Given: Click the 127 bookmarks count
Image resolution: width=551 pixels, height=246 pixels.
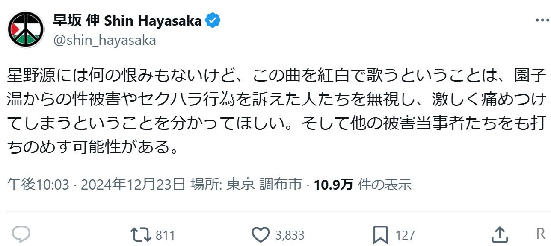Looking at the screenshot, I should 405,235.
